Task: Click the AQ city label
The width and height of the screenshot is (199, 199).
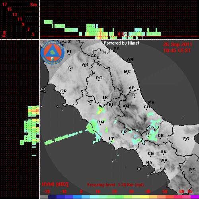Action: (126, 106)
